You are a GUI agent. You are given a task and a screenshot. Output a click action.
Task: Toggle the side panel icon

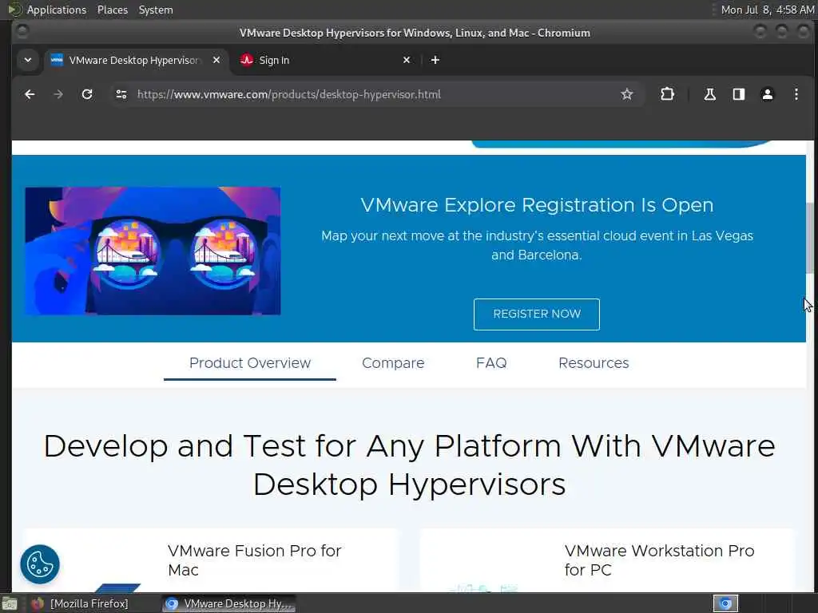739,94
